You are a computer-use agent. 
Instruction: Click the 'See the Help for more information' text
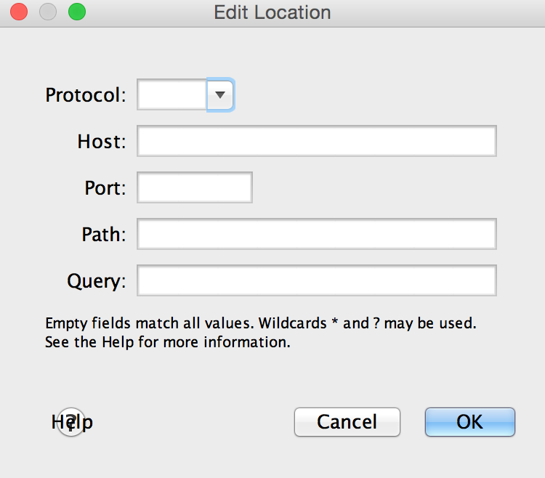point(167,341)
